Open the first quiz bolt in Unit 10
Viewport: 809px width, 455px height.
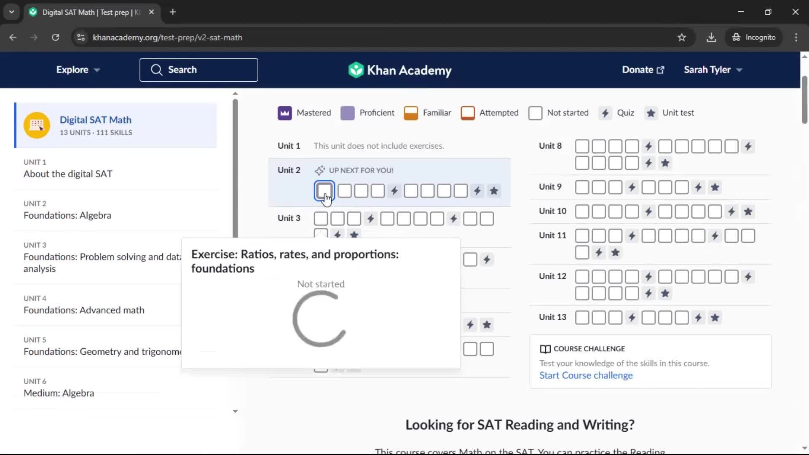point(648,211)
